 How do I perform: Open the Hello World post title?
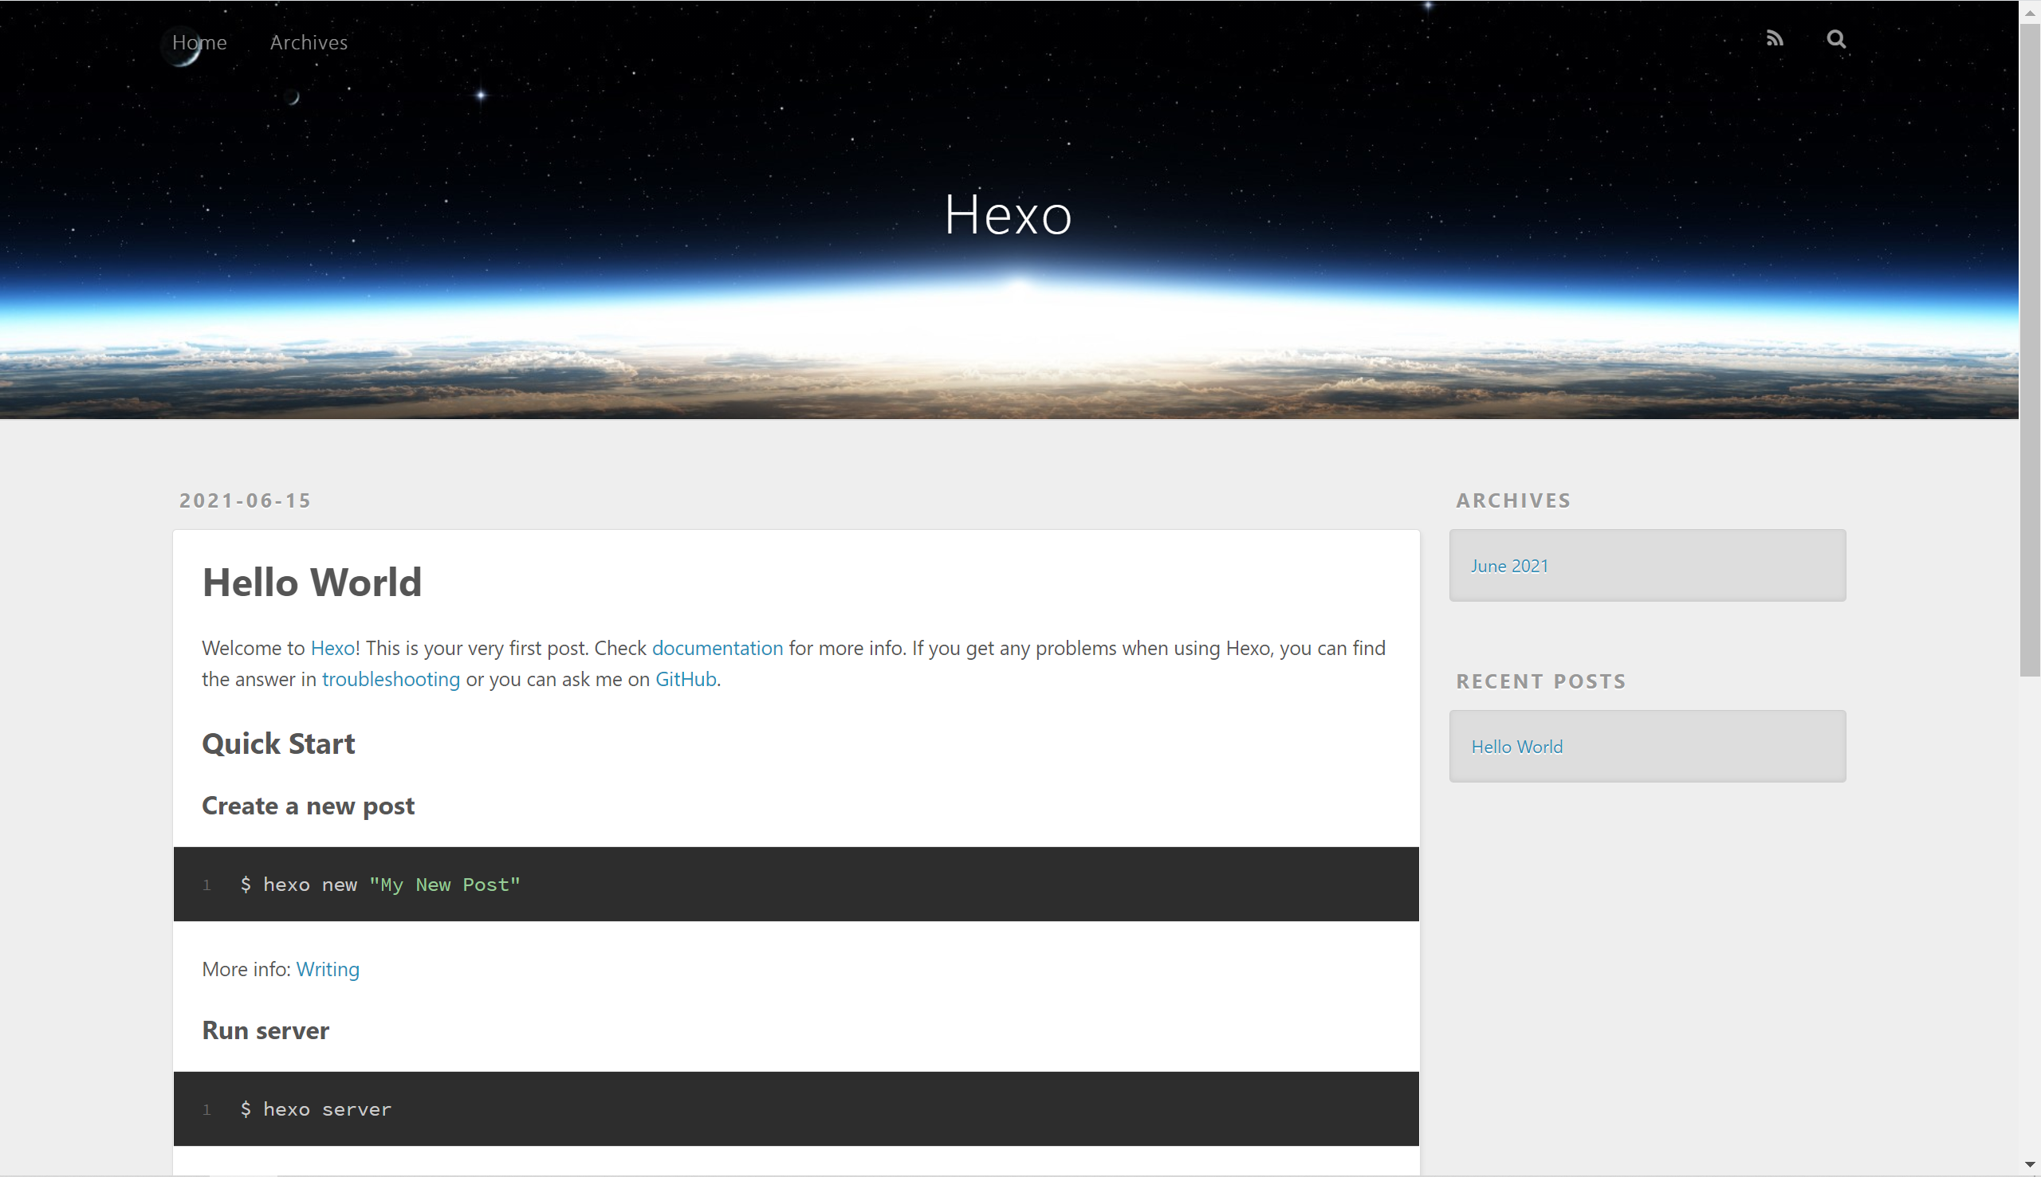click(x=311, y=582)
